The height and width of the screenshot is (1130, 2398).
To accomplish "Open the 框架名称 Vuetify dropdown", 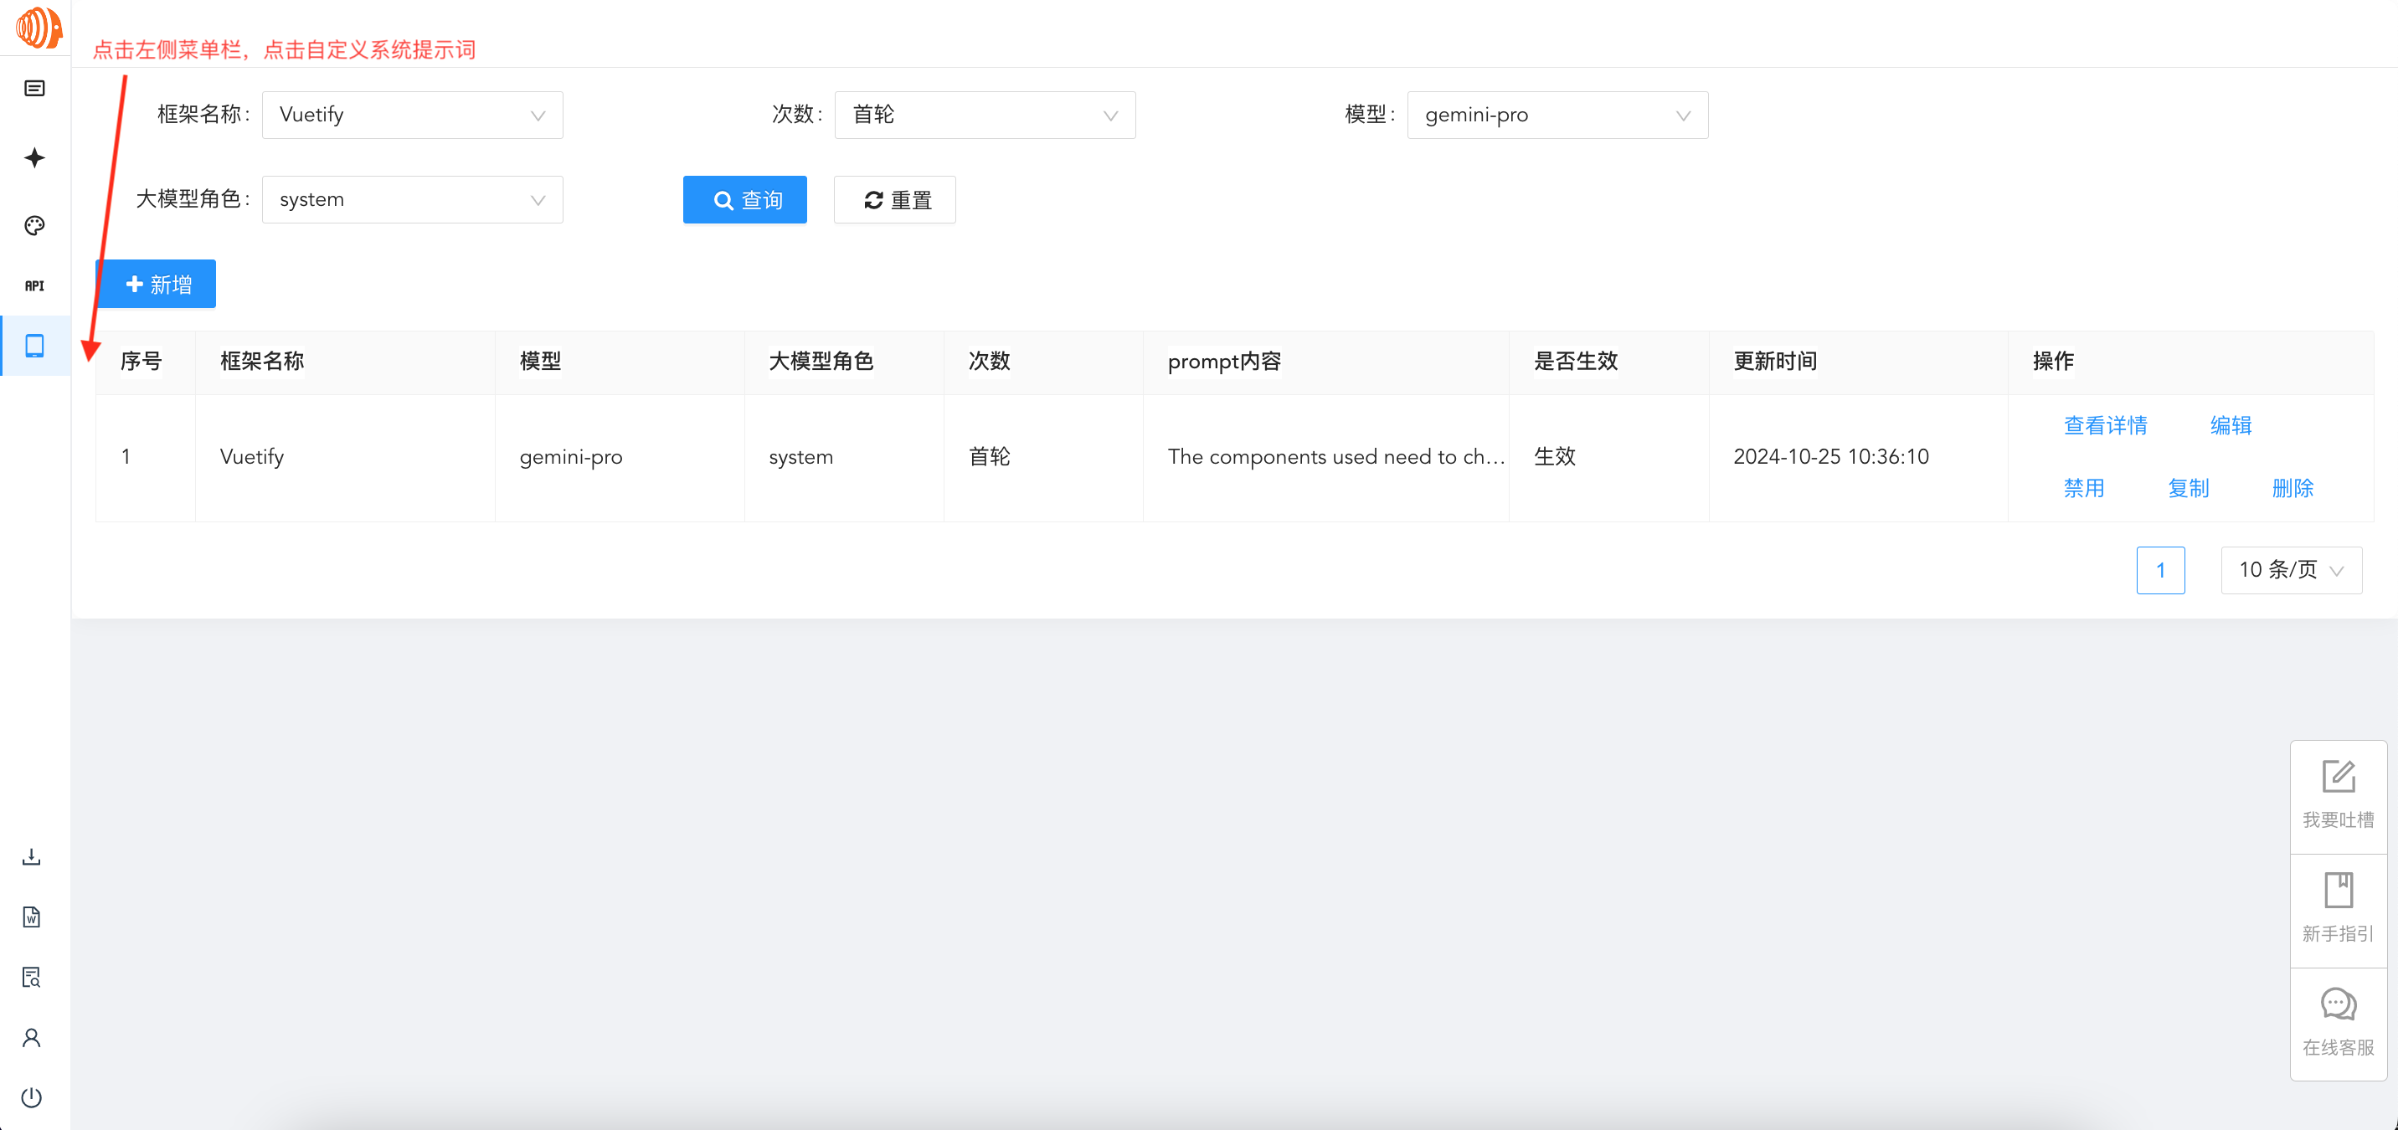I will [411, 115].
